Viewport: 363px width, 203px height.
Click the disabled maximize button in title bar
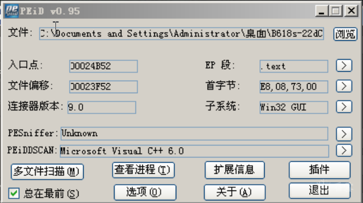[x=336, y=10]
